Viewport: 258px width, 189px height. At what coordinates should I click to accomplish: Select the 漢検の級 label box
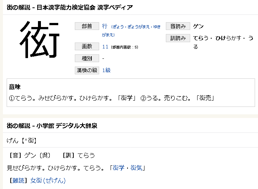tap(87, 70)
